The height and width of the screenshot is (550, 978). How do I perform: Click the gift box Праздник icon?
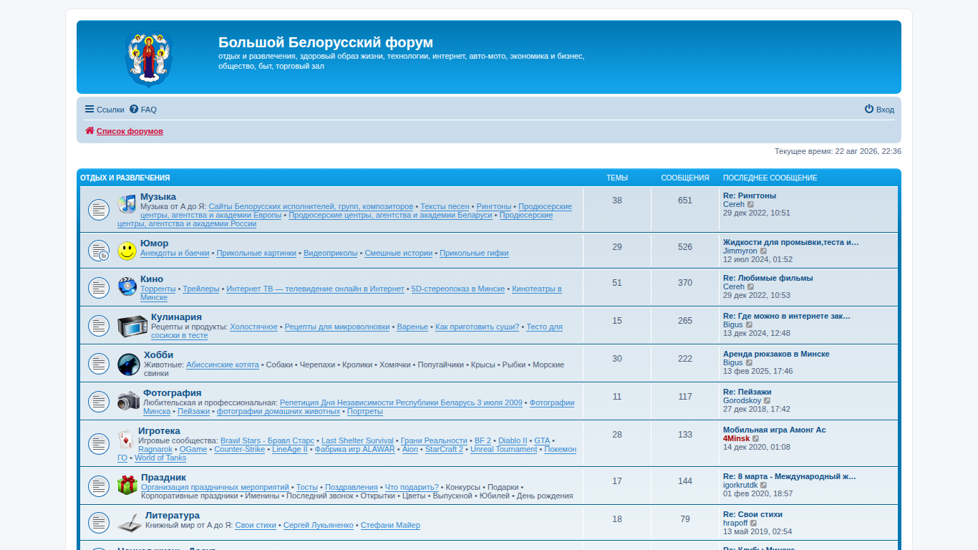[127, 485]
